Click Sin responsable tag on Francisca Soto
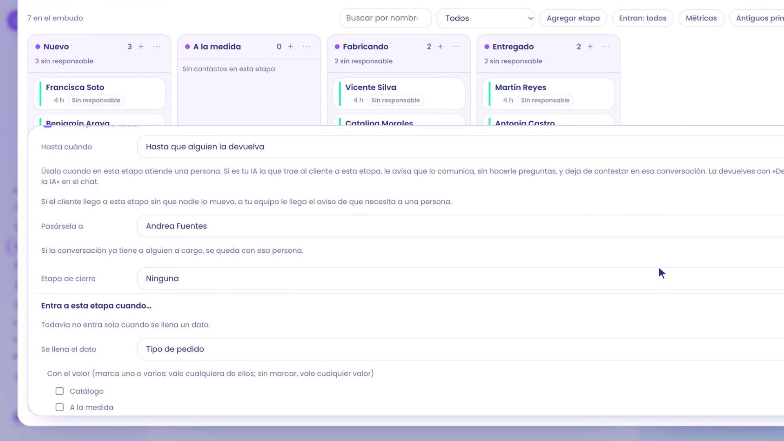This screenshot has width=784, height=441. [96, 100]
